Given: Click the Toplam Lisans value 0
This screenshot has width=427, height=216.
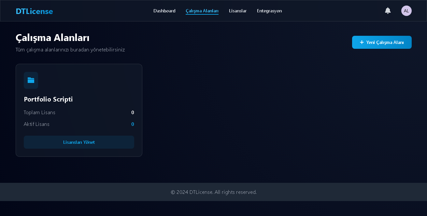Looking at the screenshot, I should click(x=133, y=113).
